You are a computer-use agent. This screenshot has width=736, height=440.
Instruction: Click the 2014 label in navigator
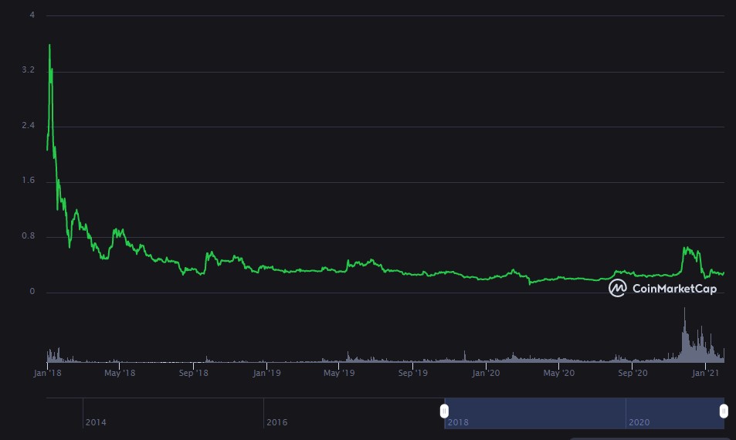(96, 422)
